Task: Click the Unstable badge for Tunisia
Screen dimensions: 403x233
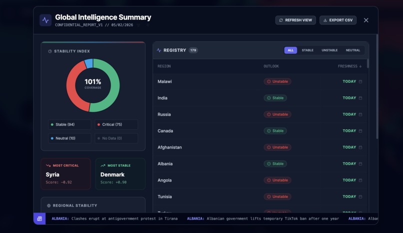Action: coord(277,197)
